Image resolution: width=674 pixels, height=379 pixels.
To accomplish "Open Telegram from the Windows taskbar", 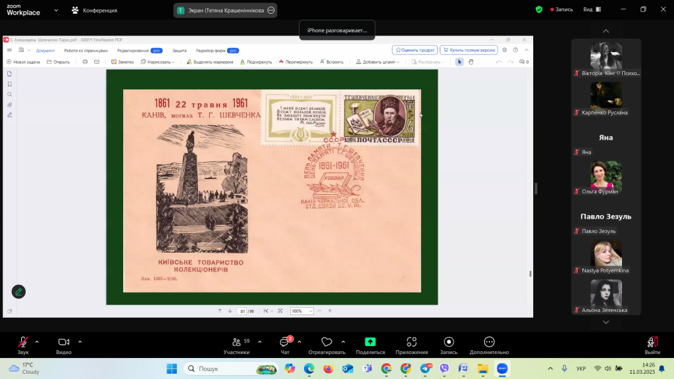I will coord(425,368).
